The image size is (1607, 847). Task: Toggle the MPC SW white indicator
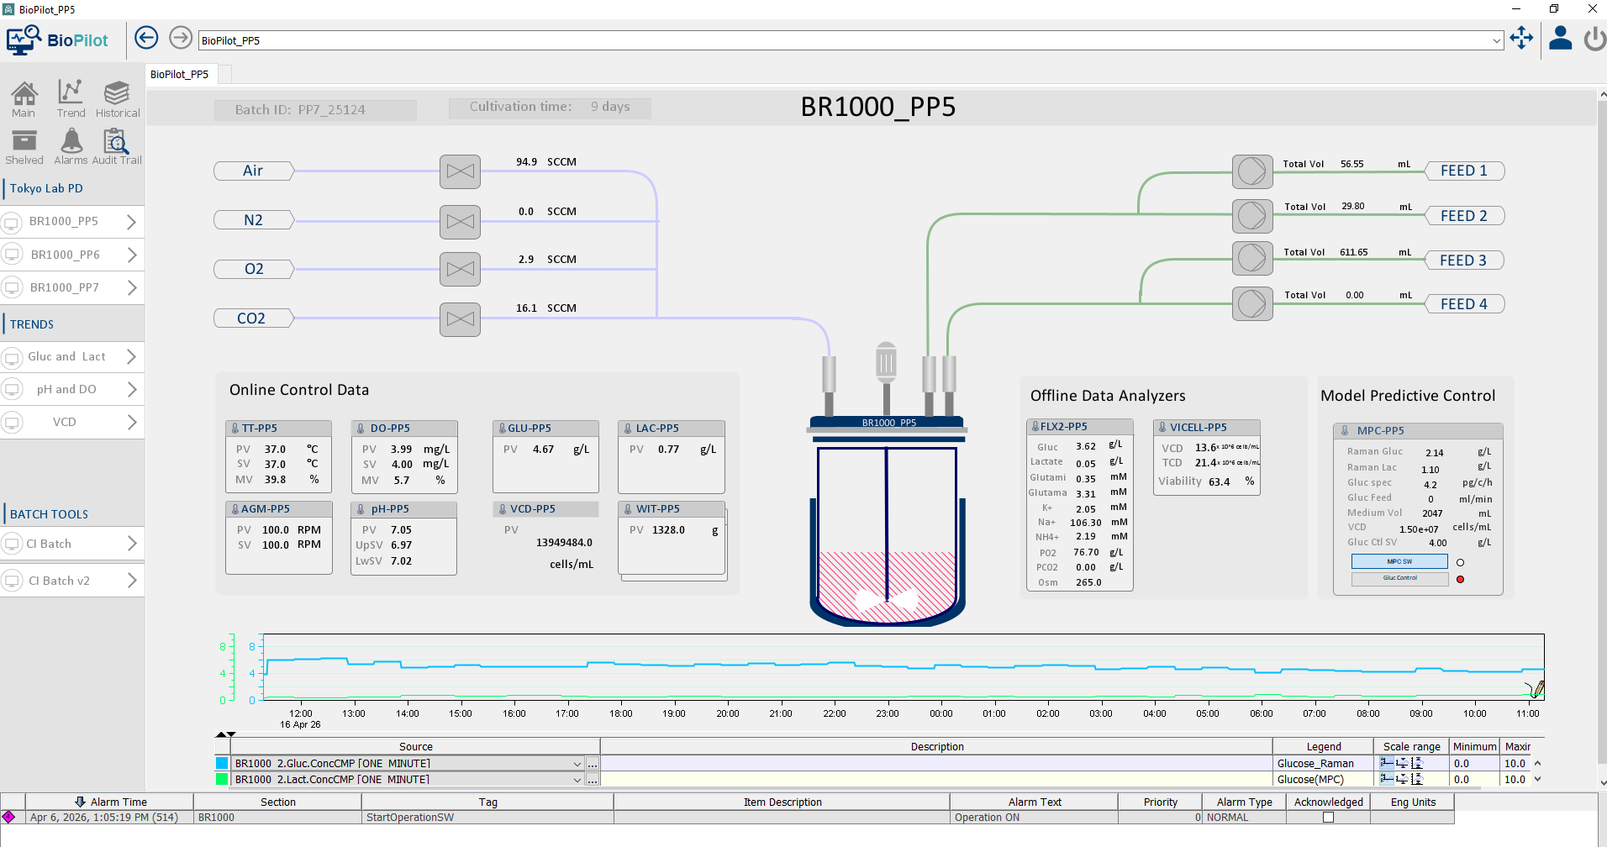point(1460,562)
